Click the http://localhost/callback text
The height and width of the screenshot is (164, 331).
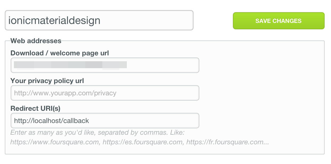coord(51,121)
